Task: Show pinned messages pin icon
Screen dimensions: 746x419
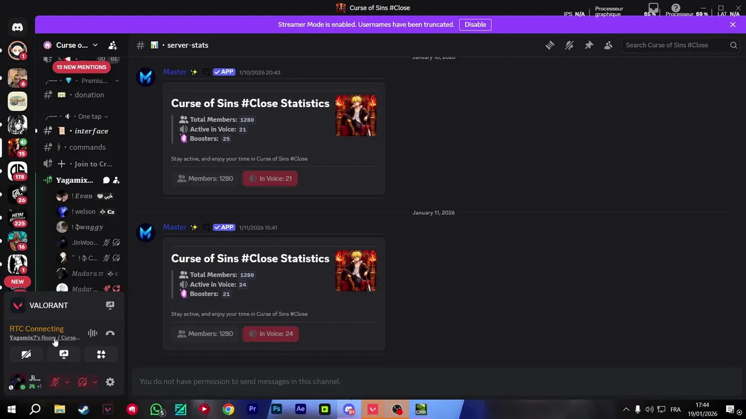Action: click(x=589, y=45)
